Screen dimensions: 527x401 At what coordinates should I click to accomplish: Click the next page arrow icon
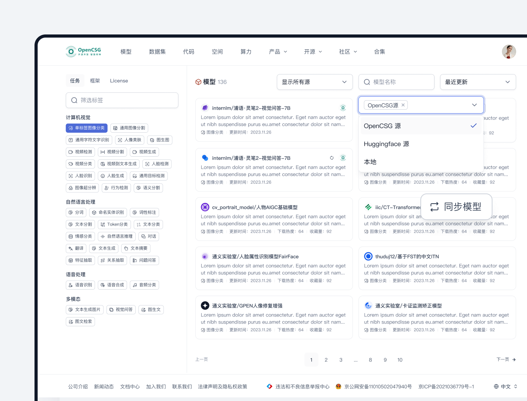(514, 359)
